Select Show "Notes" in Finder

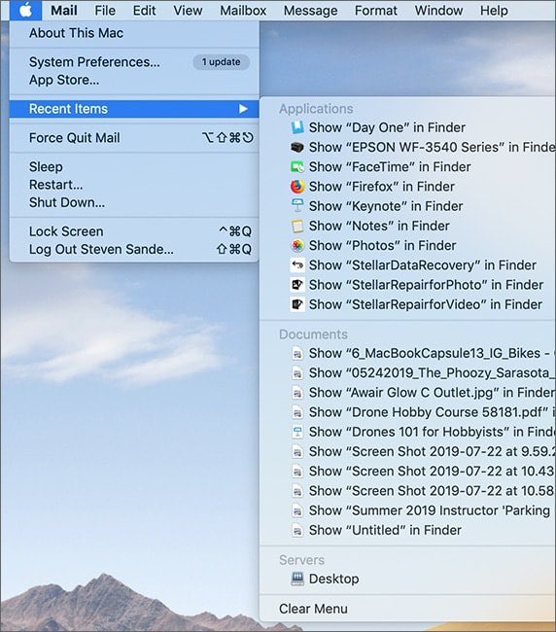pyautogui.click(x=407, y=226)
